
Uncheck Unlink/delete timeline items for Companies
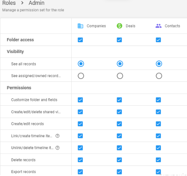[x=80, y=148]
